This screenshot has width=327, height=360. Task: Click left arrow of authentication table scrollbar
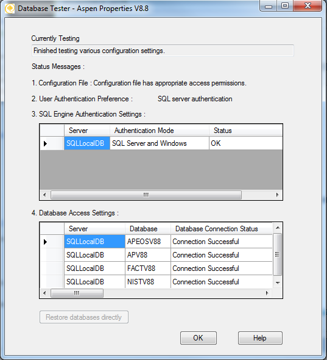pos(44,195)
